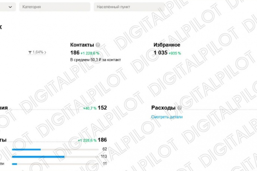The height and width of the screenshot is (171, 257).
Task: Click the funnel conversion icon
Action: click(30, 52)
